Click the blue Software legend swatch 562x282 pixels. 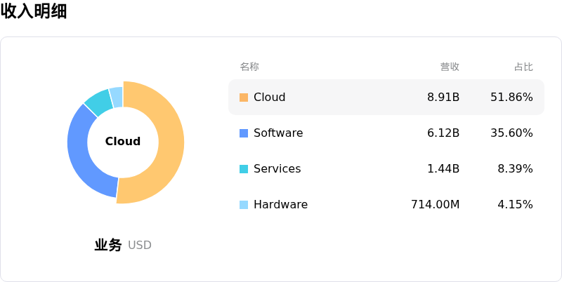pos(244,133)
